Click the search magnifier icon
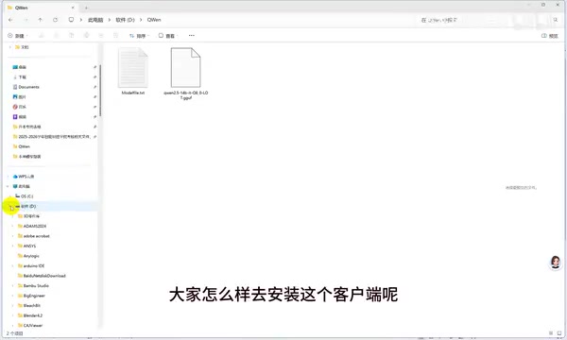Screen dimensions: 567x340 pos(556,20)
